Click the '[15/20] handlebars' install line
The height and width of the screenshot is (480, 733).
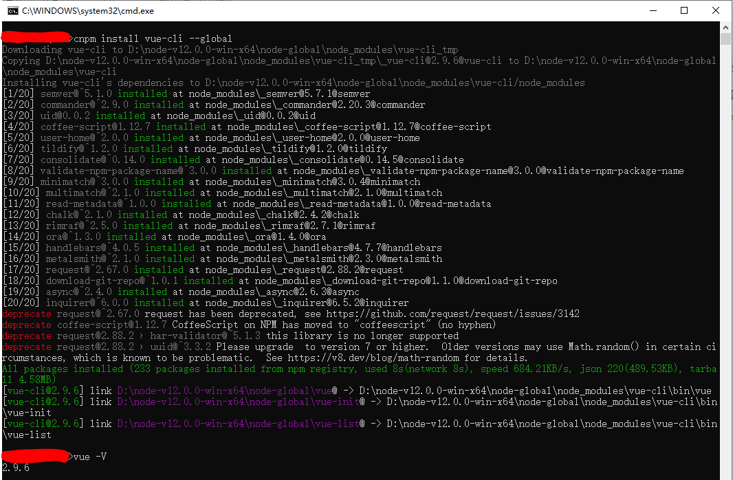coord(223,248)
